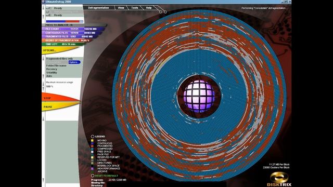Viewport: 333px width, 187px height.
Task: Open the View menu
Action: pyautogui.click(x=121, y=8)
